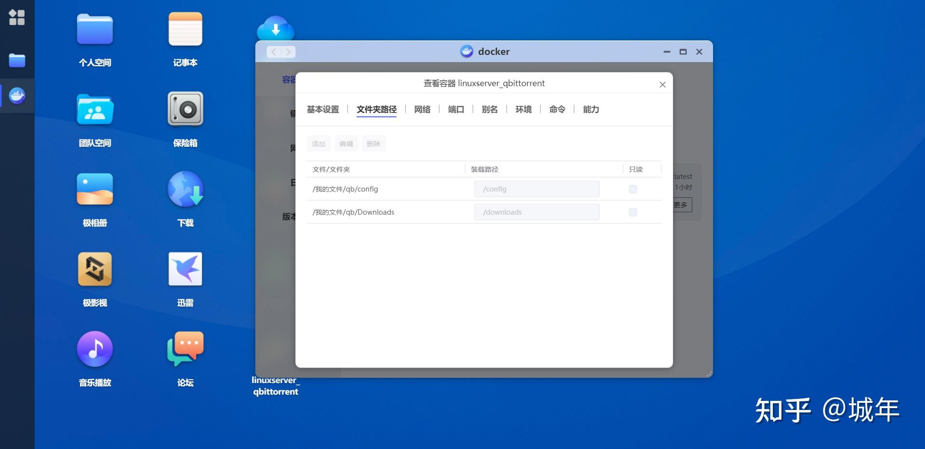Click the 添加 button
The height and width of the screenshot is (449, 925).
click(318, 143)
